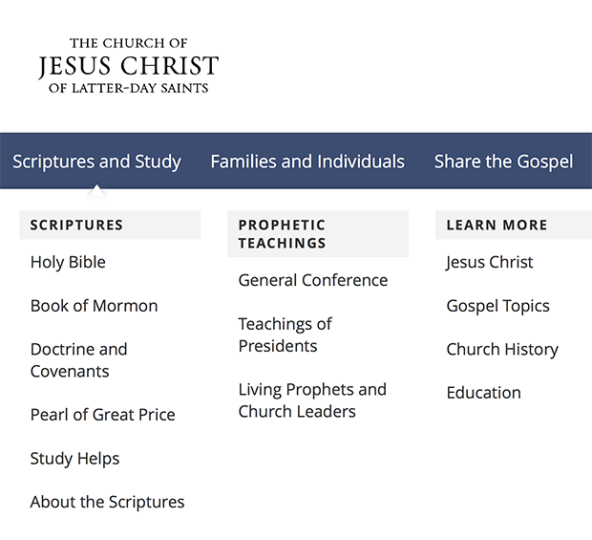The image size is (592, 540).
Task: Open the Share the Gospel menu
Action: tap(503, 162)
